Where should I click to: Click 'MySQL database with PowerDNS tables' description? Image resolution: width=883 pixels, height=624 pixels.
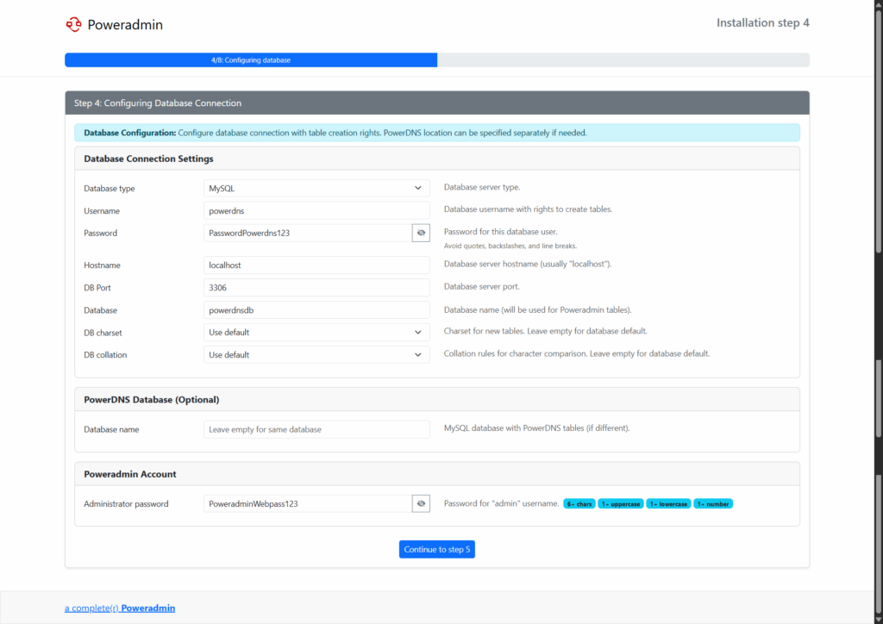point(536,428)
